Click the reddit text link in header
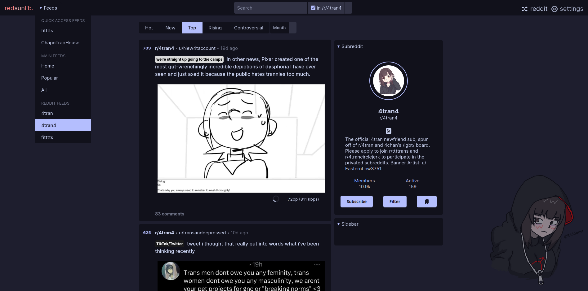588x291 pixels. click(x=539, y=9)
